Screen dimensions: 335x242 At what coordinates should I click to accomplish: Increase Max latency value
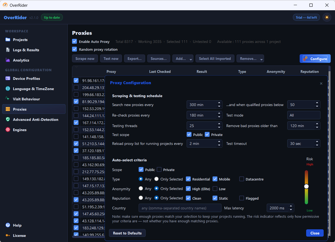(291, 206)
